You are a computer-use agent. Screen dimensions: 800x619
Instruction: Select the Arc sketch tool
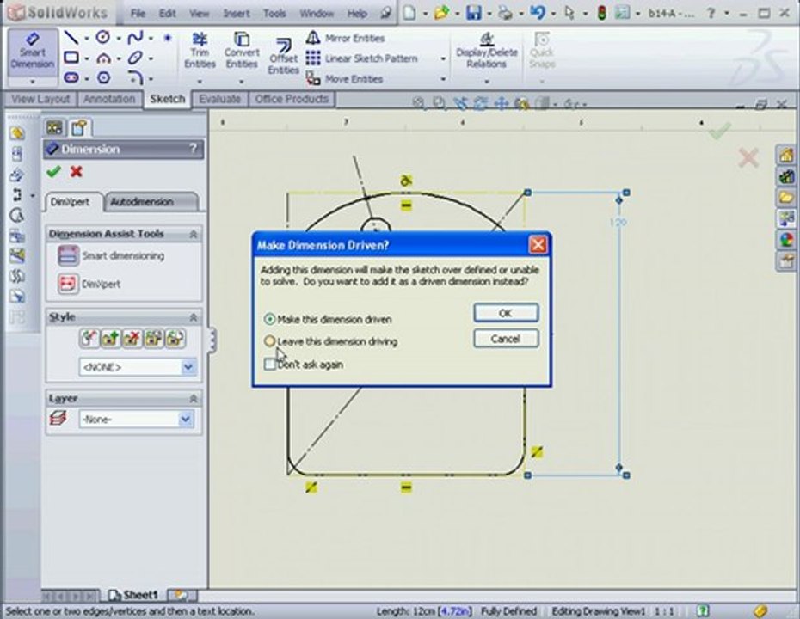(103, 58)
